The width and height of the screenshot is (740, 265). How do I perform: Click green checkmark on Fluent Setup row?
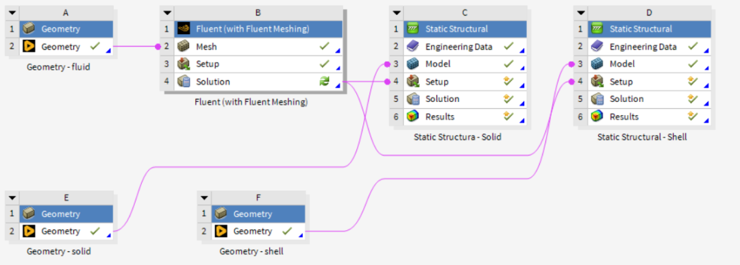324,64
